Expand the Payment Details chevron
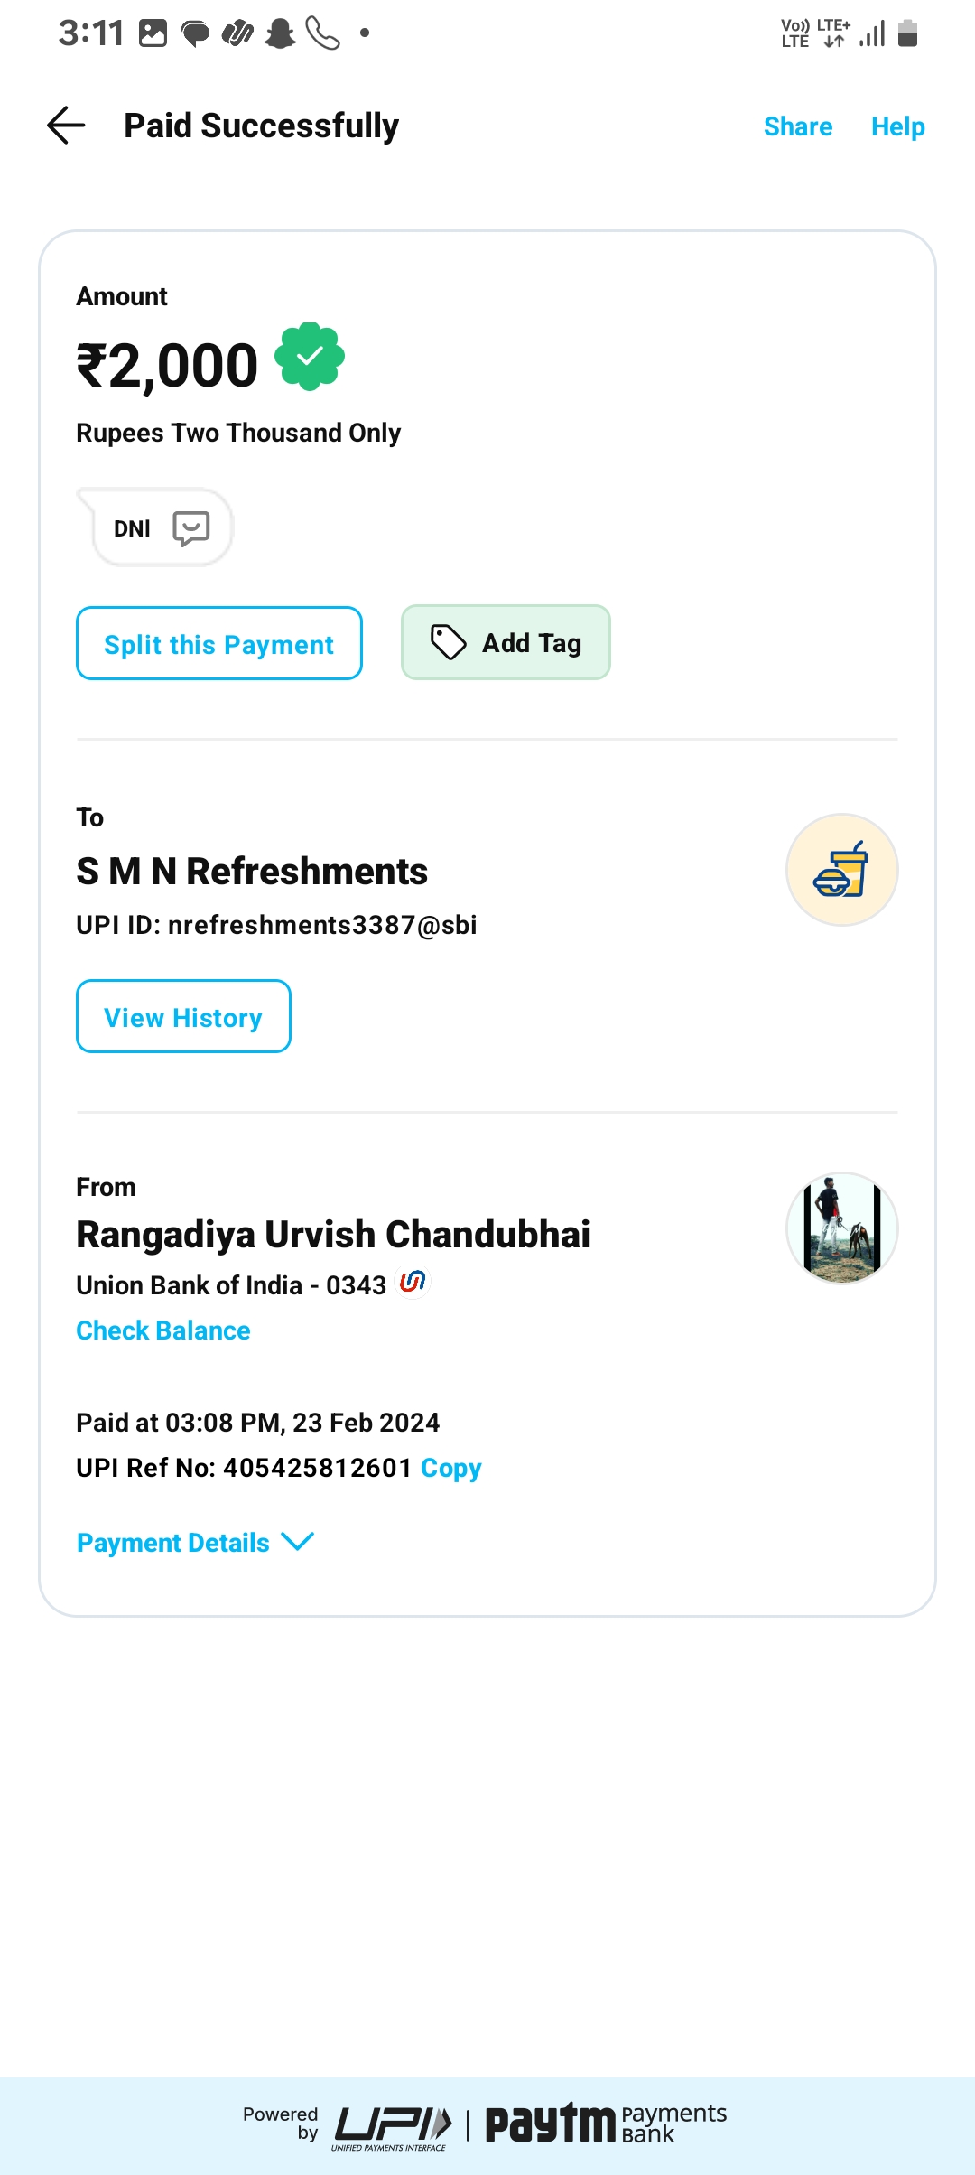Viewport: 975px width, 2175px height. coord(298,1541)
